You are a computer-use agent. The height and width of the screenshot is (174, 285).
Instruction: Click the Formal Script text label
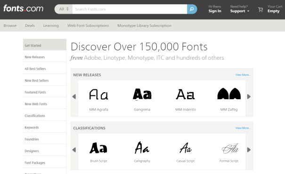[x=229, y=161]
